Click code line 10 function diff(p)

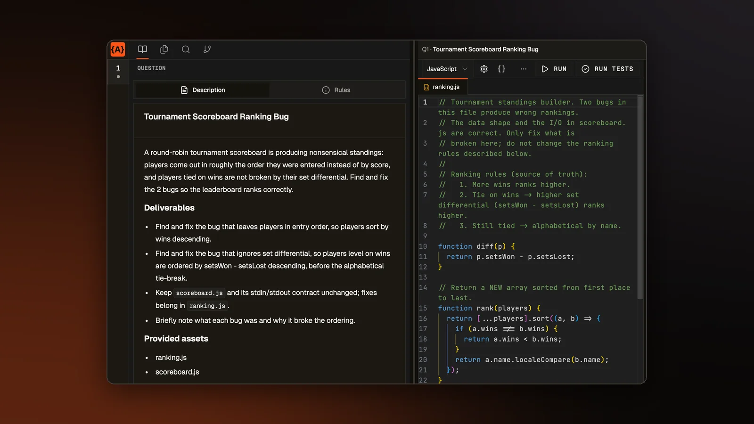coord(476,246)
